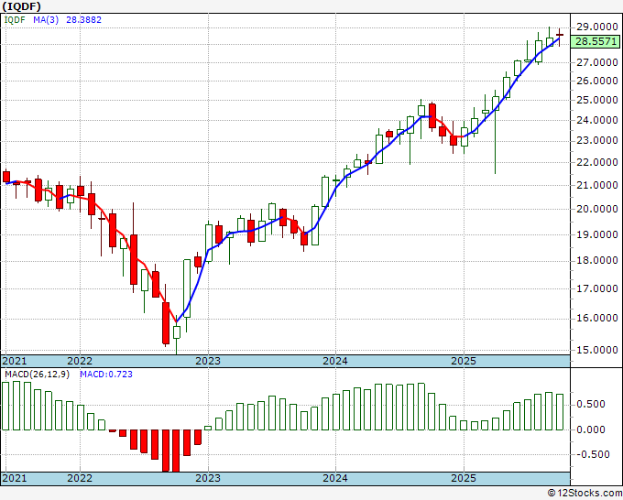623x500 pixels.
Task: Click the latest dark-red doji candlestick
Action: coord(560,36)
